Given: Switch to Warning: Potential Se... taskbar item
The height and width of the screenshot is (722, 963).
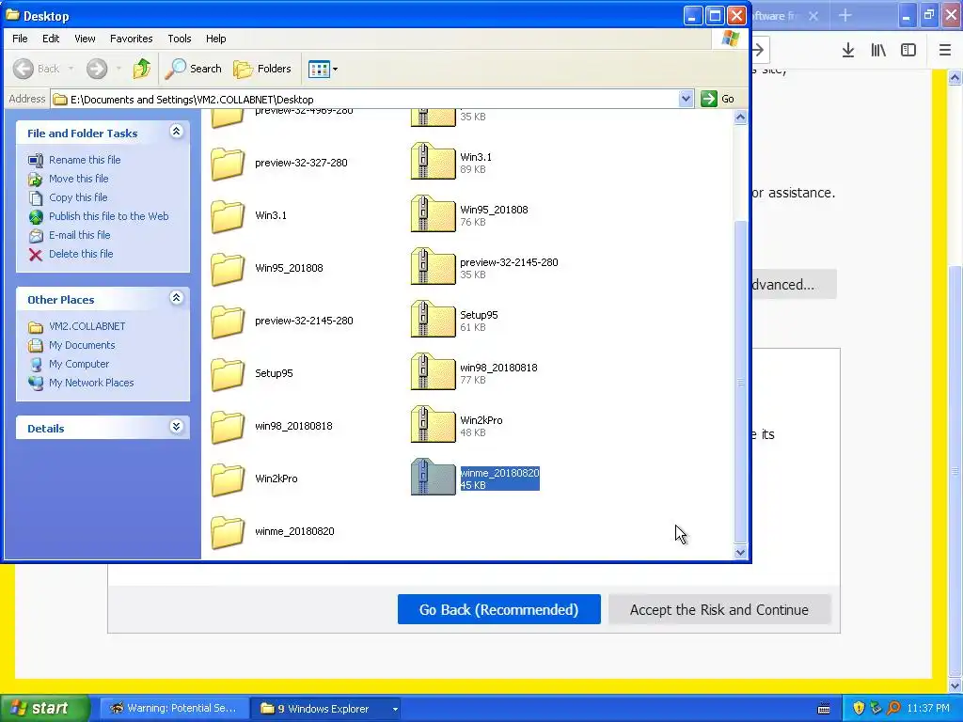Looking at the screenshot, I should coord(174,709).
